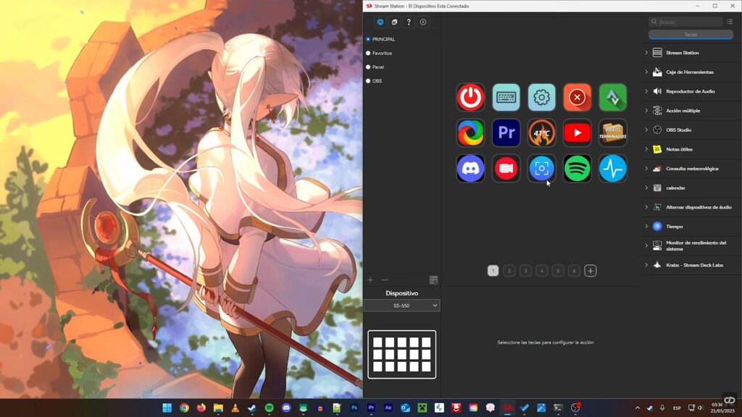The height and width of the screenshot is (417, 742).
Task: Show hidden system tray icons
Action: click(x=638, y=408)
